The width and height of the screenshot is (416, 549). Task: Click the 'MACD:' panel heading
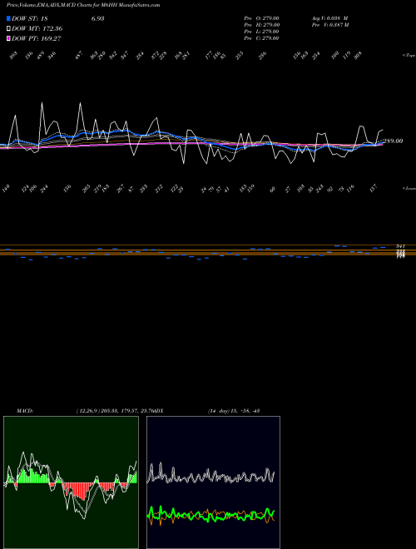25,411
